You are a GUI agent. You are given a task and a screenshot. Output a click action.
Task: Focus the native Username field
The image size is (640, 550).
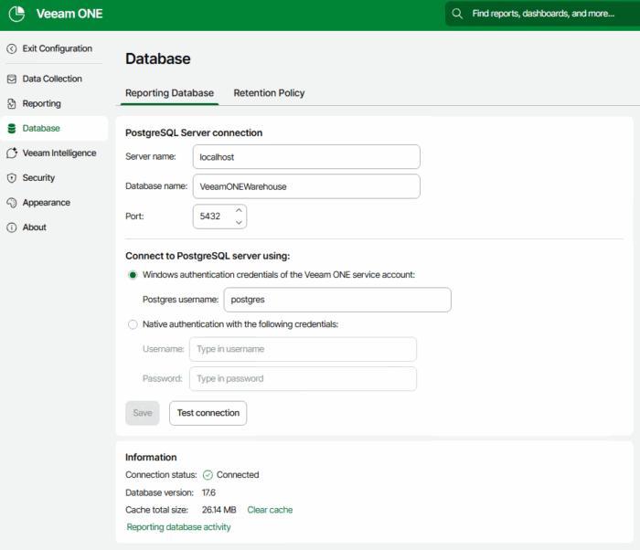point(303,349)
